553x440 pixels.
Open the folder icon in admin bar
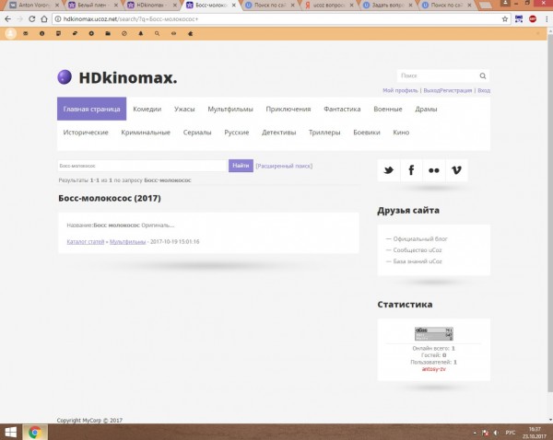108,33
